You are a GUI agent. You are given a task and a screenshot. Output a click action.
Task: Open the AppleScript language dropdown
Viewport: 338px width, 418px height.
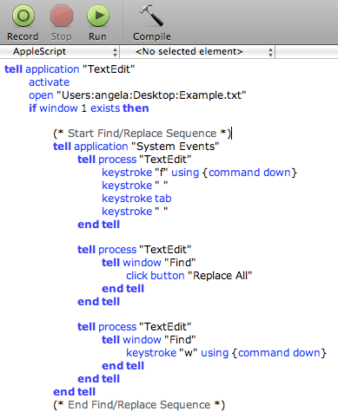(x=60, y=52)
